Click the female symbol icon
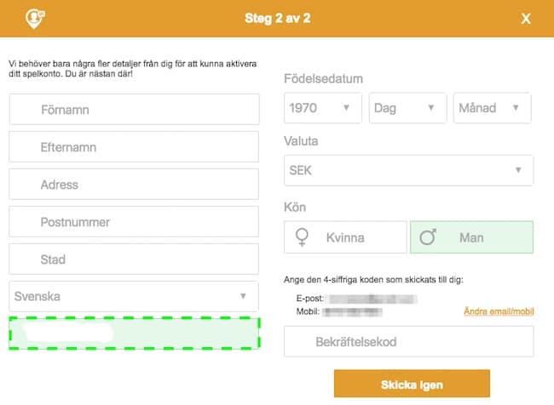554x405 pixels. (302, 237)
